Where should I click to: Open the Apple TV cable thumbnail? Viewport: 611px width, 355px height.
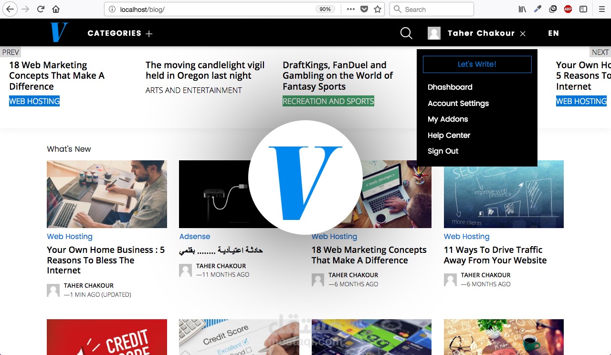pos(215,194)
